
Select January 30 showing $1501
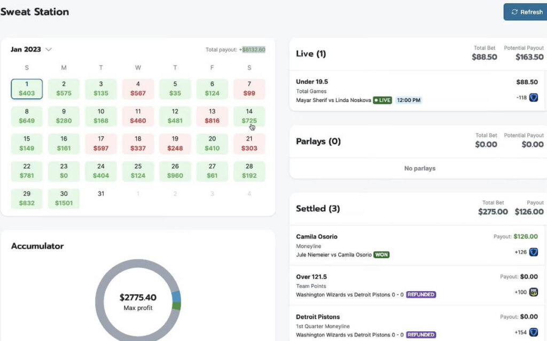64,198
